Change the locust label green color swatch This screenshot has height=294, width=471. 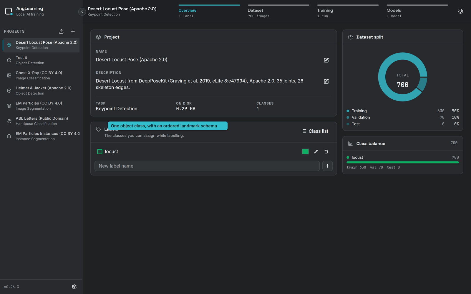305,152
